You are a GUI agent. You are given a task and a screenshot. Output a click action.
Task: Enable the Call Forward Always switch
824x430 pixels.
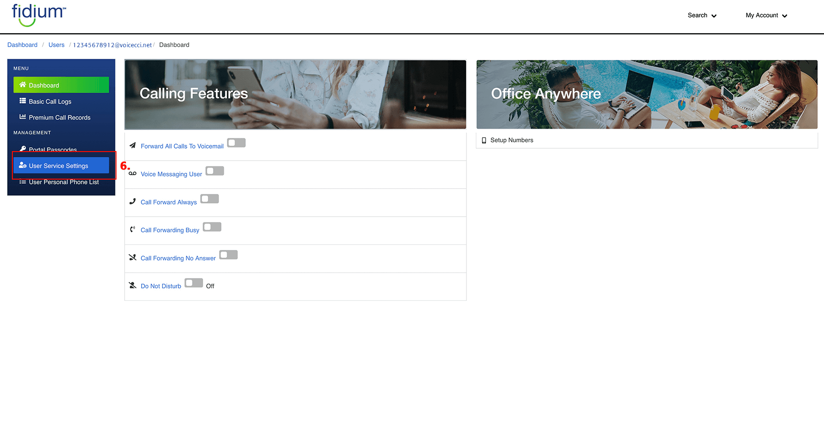[x=210, y=199]
